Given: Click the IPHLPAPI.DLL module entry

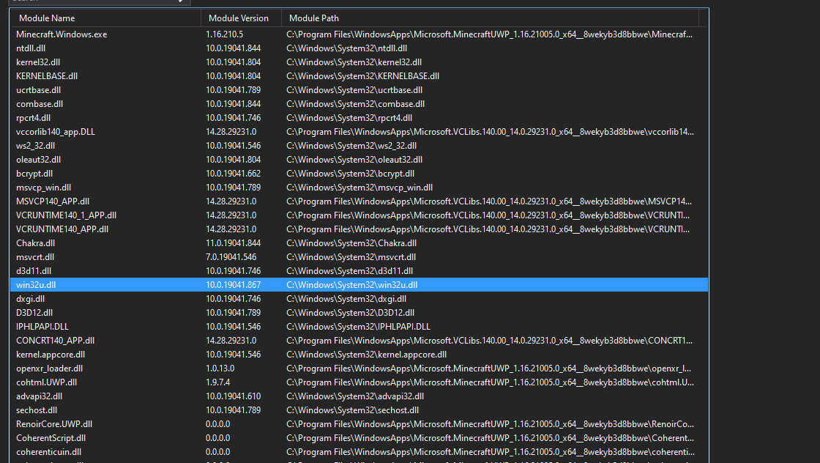Looking at the screenshot, I should [x=42, y=327].
